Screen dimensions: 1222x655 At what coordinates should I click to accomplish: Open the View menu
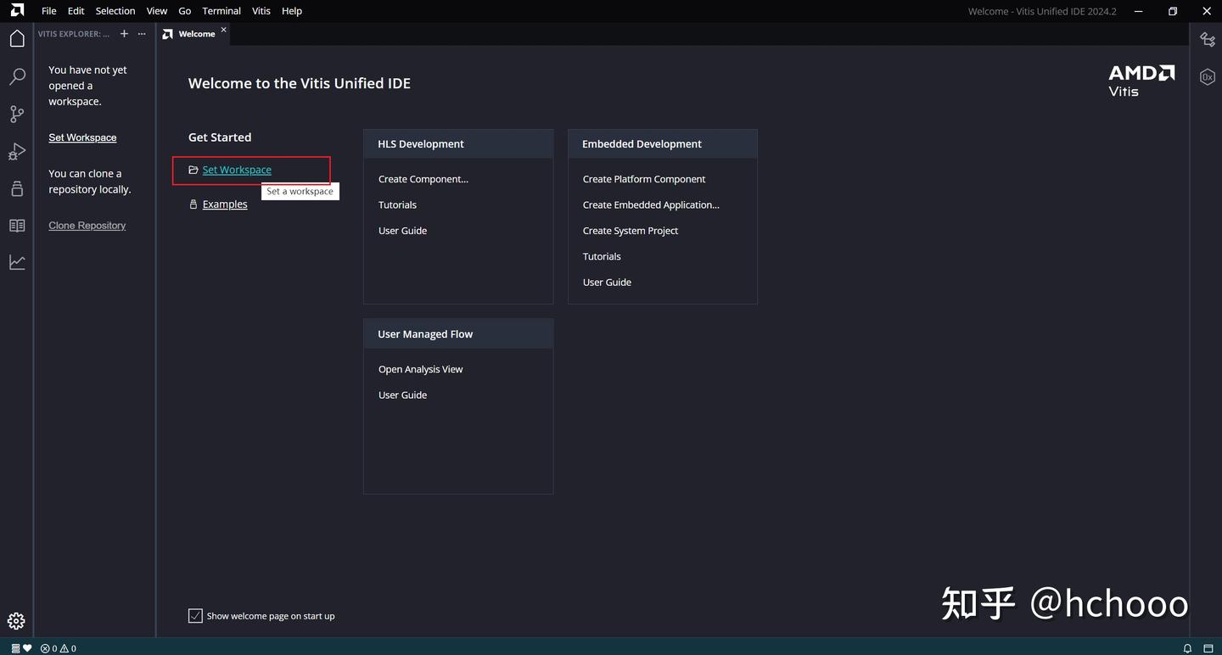click(157, 11)
